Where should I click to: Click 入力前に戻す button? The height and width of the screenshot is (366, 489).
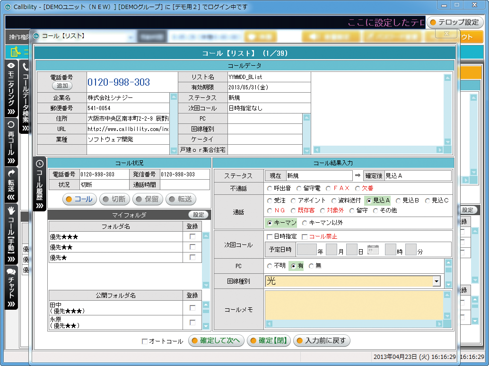point(322,340)
